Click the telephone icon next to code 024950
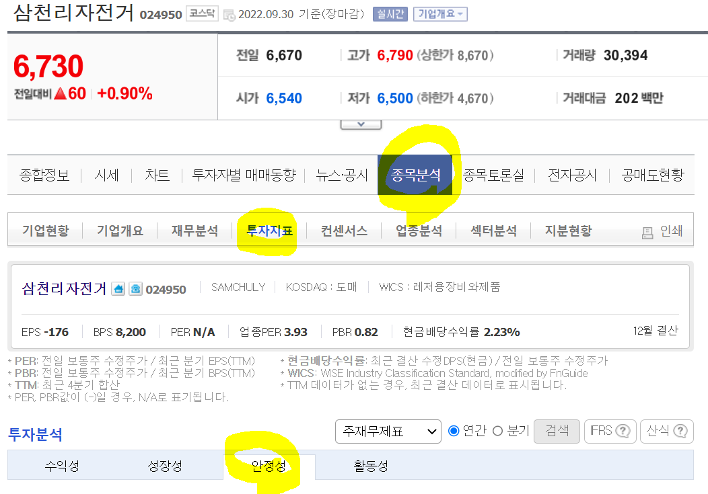This screenshot has width=708, height=494. (x=135, y=289)
